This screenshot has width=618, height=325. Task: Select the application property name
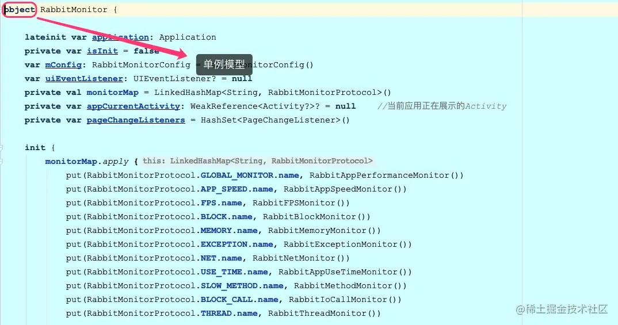click(120, 37)
